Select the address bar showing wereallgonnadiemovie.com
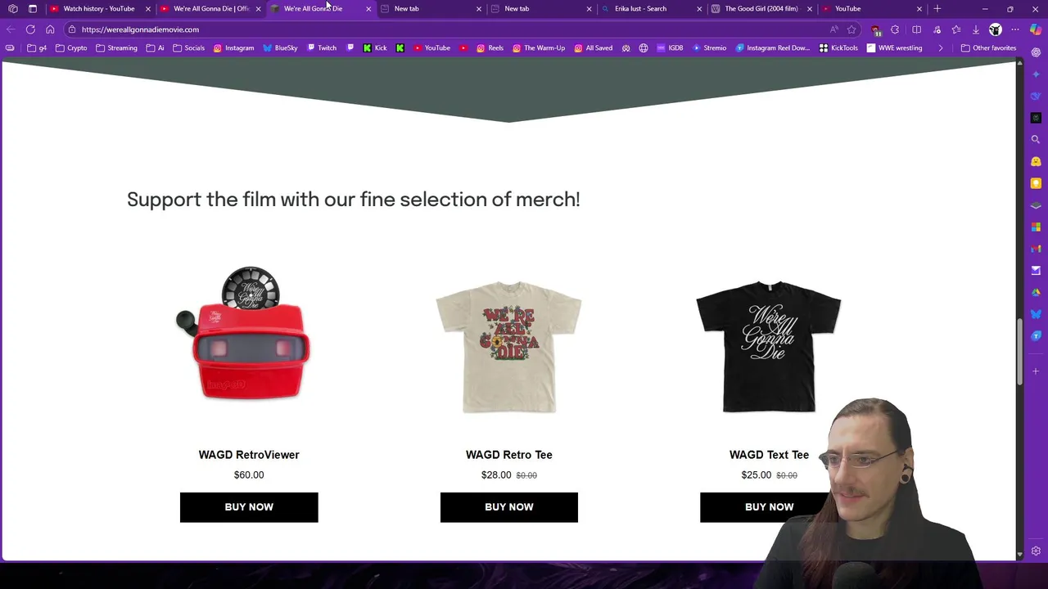Image resolution: width=1048 pixels, height=589 pixels. 450,29
